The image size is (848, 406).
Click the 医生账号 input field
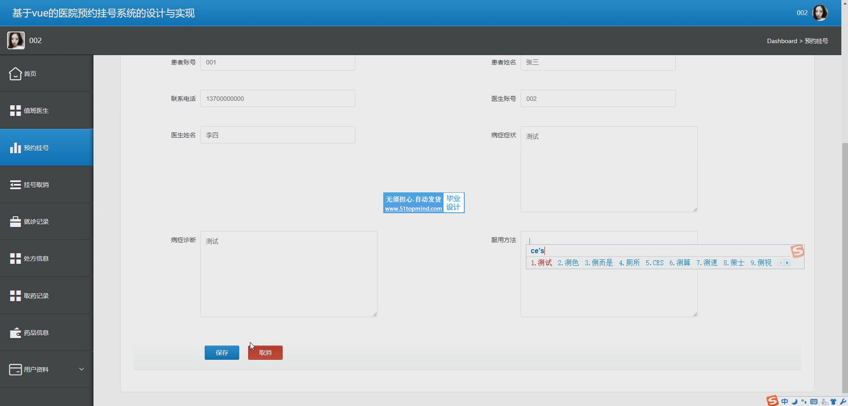pos(598,98)
